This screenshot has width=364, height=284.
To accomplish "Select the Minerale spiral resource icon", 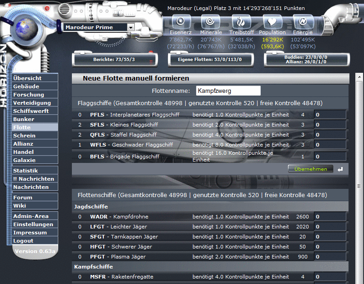I will pyautogui.click(x=211, y=21).
